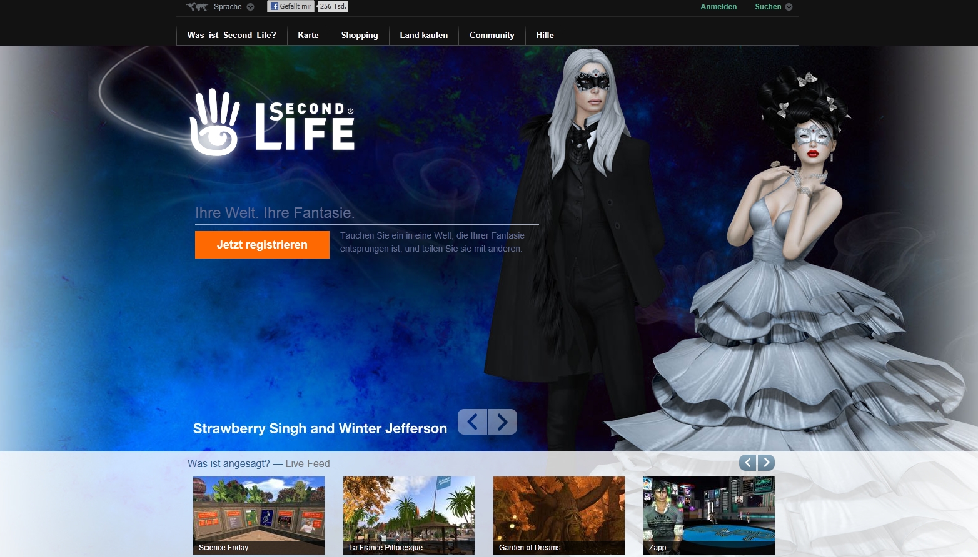This screenshot has height=557, width=978.
Task: Open the Sprache dropdown
Action: (x=229, y=6)
